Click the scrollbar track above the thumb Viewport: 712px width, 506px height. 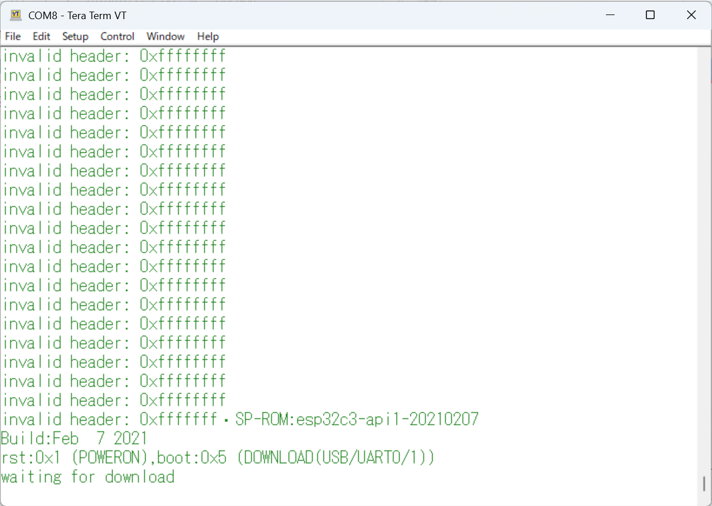pyautogui.click(x=704, y=261)
